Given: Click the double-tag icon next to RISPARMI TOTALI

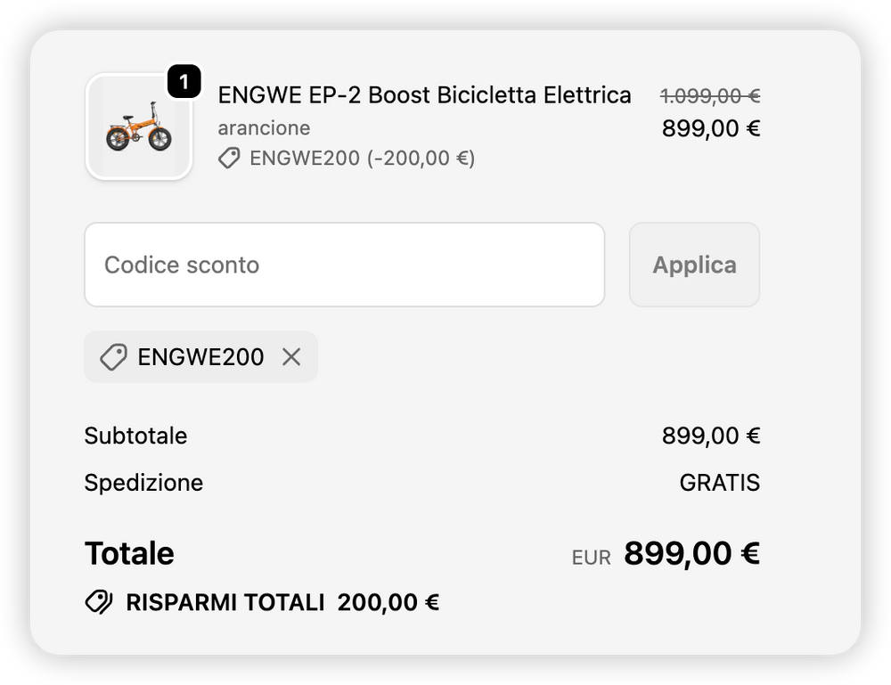Looking at the screenshot, I should point(99,603).
